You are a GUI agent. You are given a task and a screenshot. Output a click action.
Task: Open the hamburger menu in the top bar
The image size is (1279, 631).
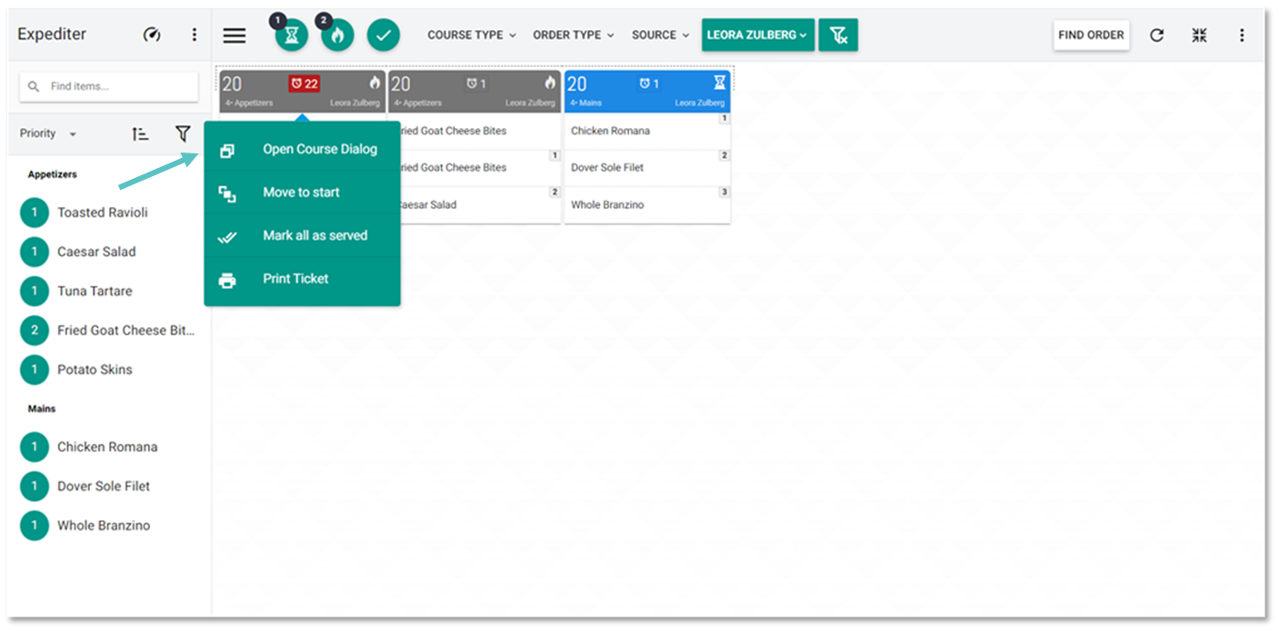[235, 35]
